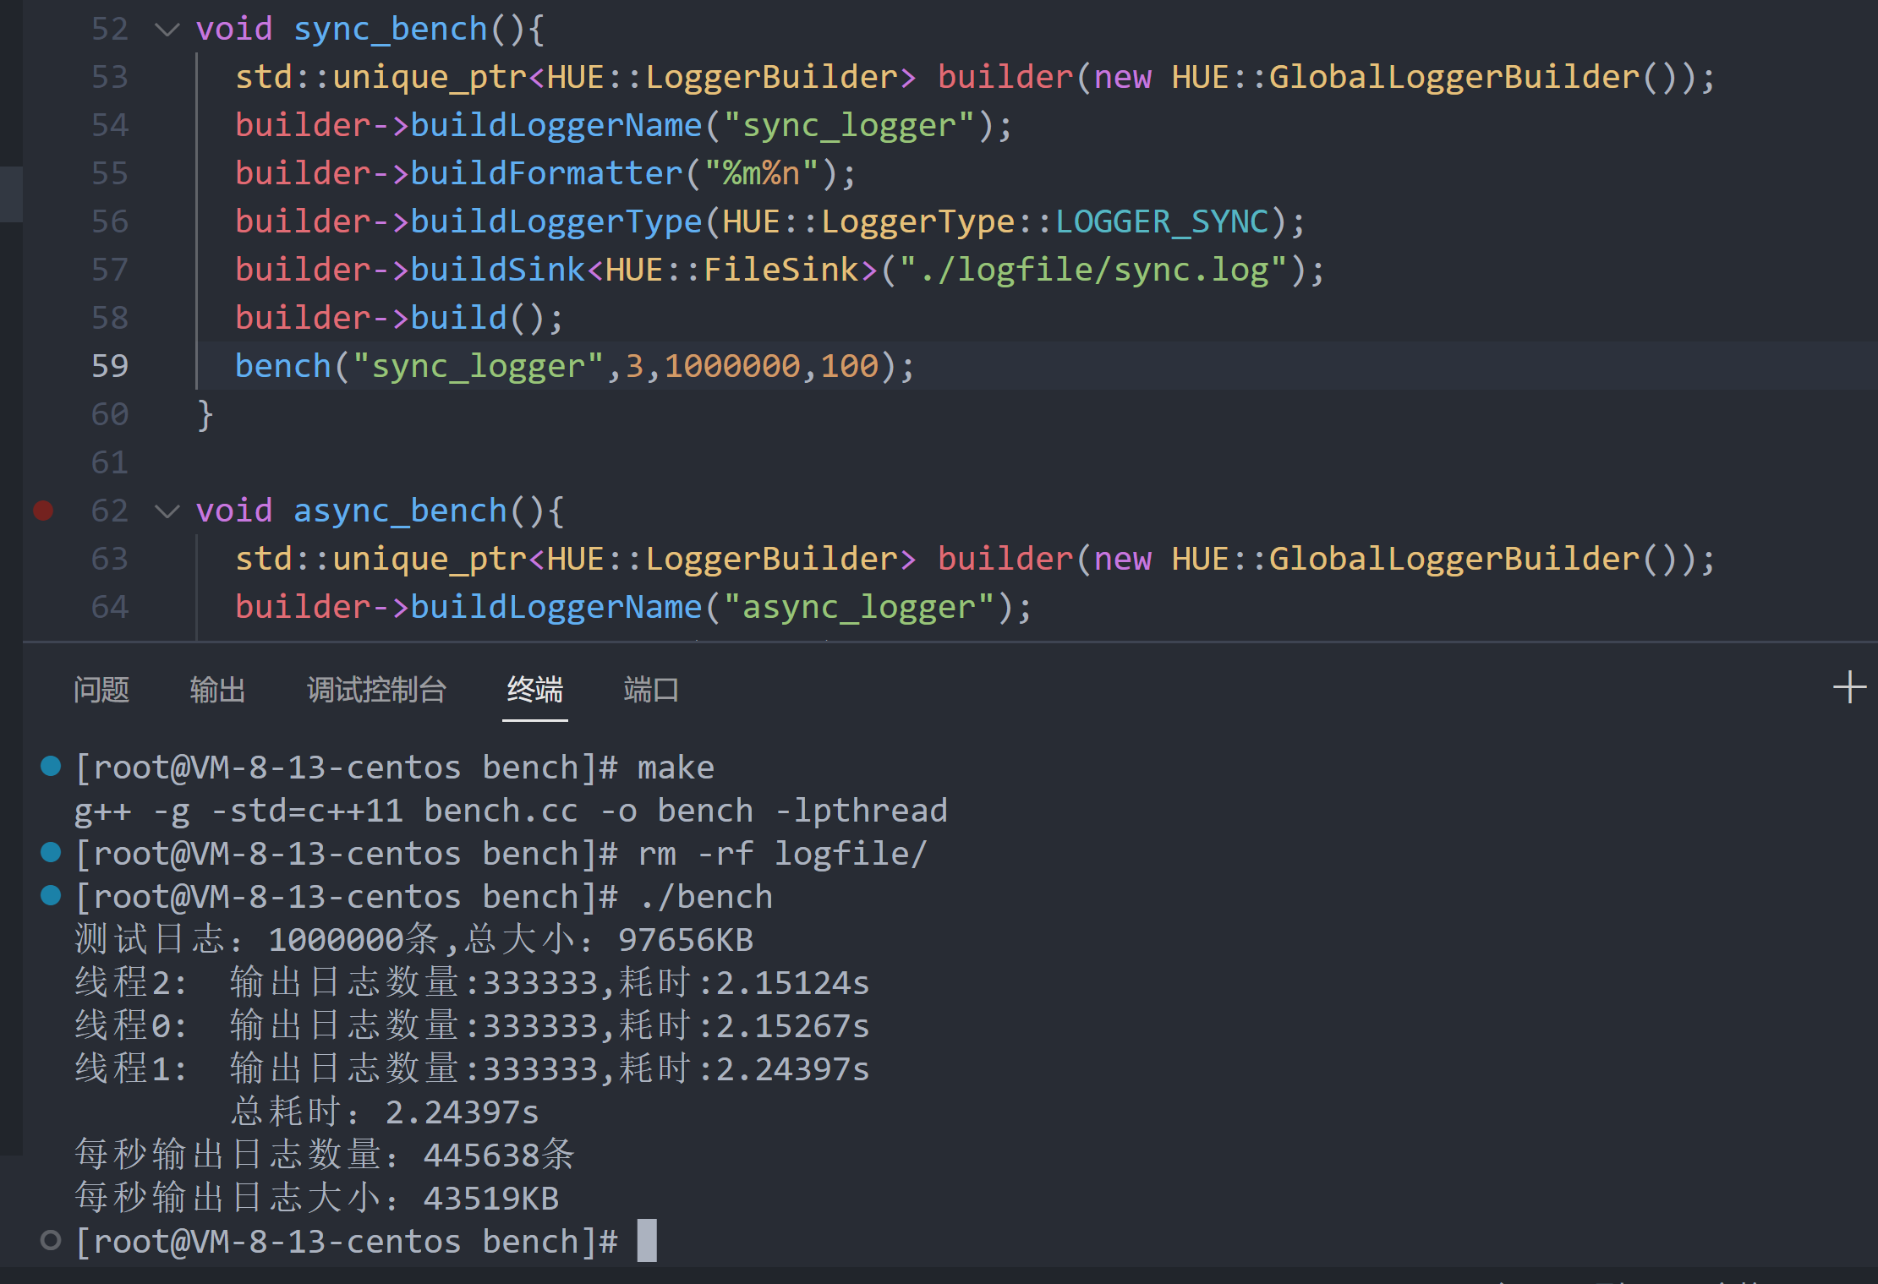Select the 调试控制台 tab
The width and height of the screenshot is (1878, 1284).
tap(375, 690)
